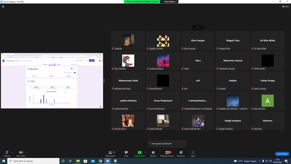Unmute the microphone in Zoom
This screenshot has height=164, width=291.
[7, 154]
